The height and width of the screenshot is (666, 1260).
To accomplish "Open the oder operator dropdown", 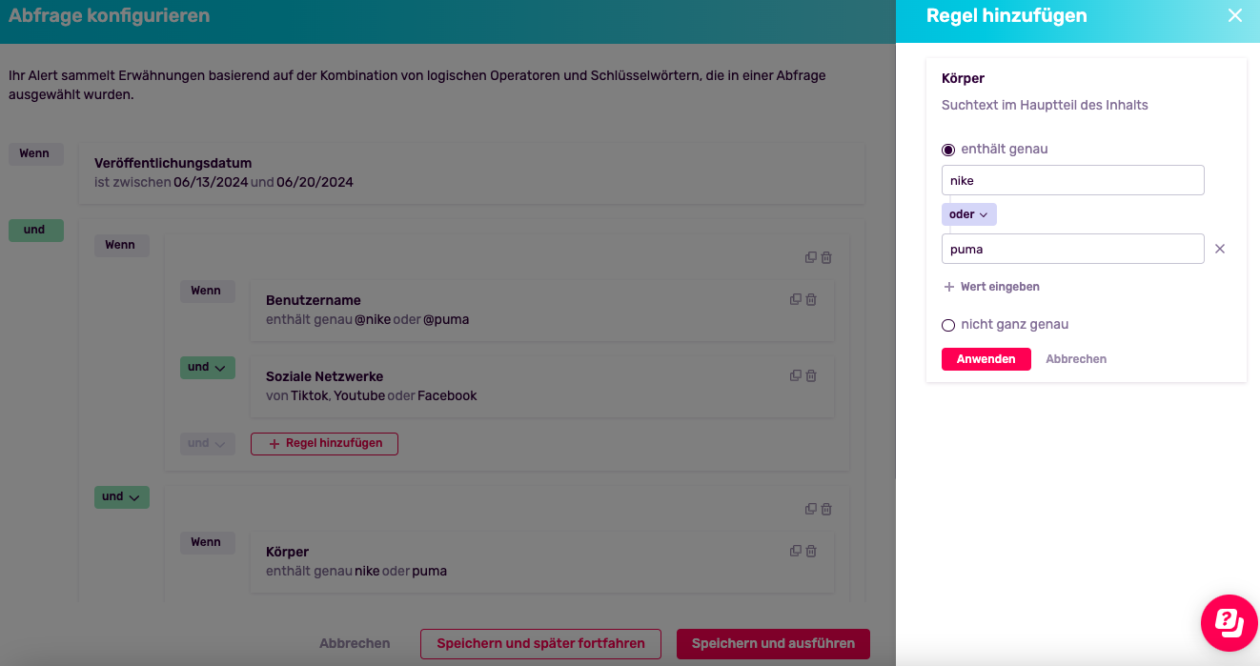I will [968, 214].
